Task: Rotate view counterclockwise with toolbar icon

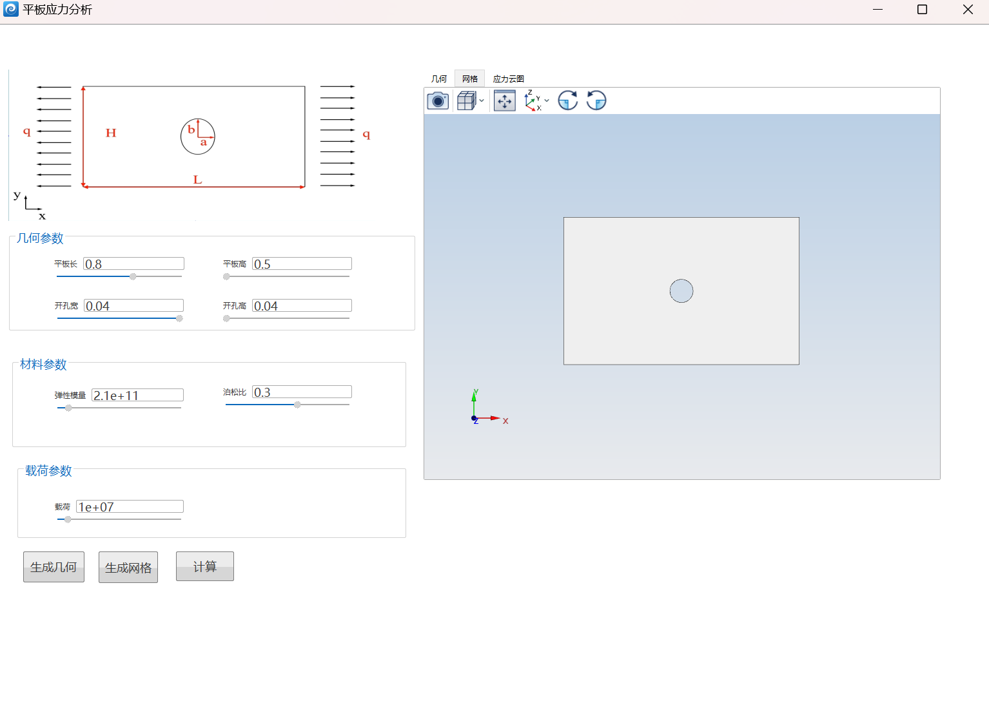Action: tap(596, 100)
